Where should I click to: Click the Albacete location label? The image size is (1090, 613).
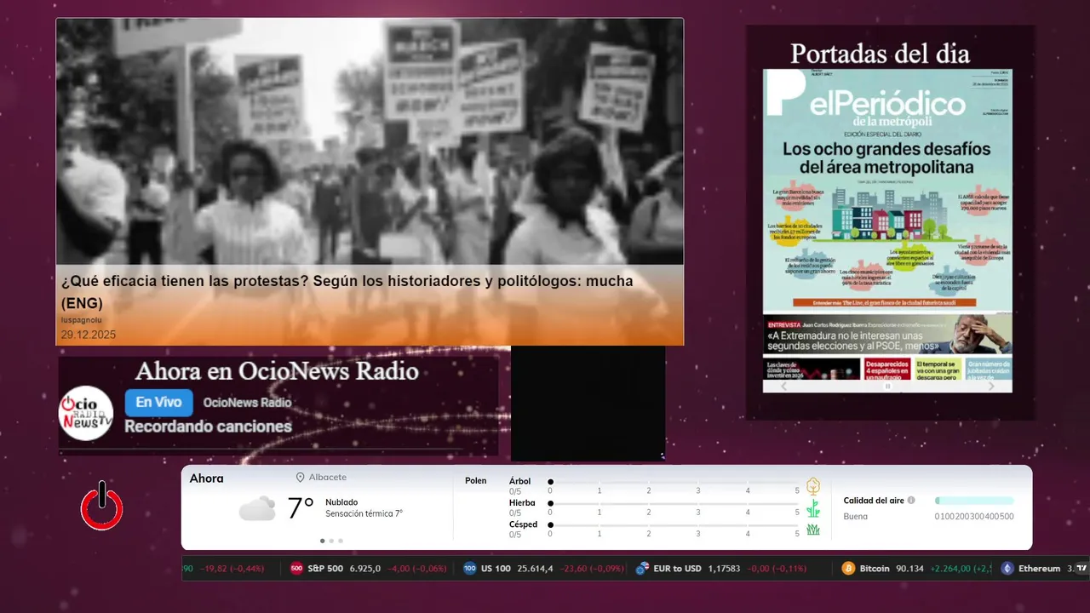coord(328,478)
